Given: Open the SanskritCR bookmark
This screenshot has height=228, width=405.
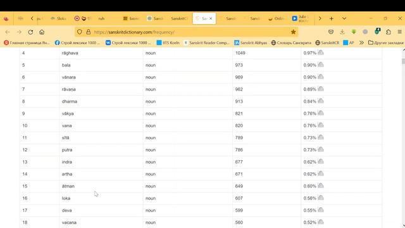Looking at the screenshot, I should [x=327, y=42].
